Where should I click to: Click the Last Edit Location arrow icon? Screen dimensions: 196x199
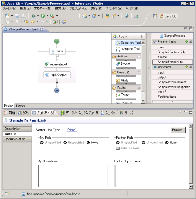pos(27,22)
